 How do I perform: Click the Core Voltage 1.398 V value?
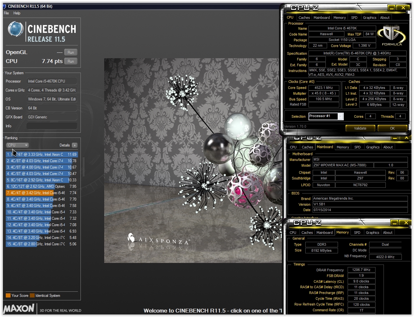coord(364,46)
